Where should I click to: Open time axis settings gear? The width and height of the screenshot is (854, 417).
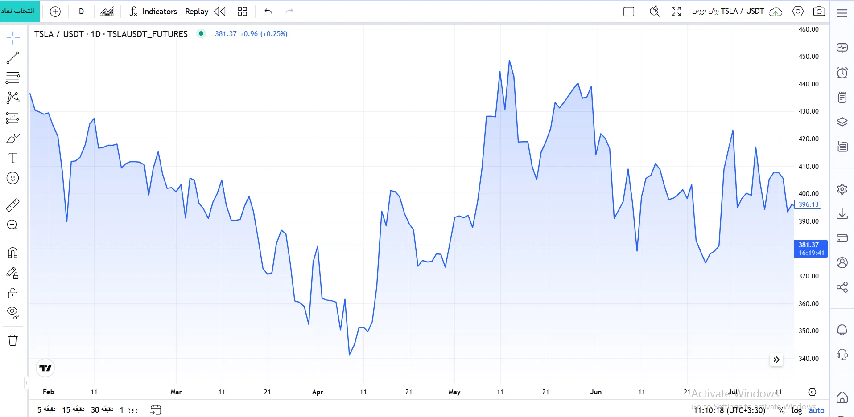(813, 392)
